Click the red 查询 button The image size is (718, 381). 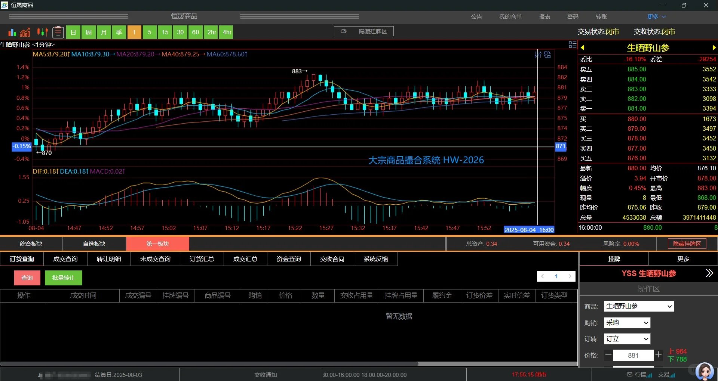pos(27,278)
